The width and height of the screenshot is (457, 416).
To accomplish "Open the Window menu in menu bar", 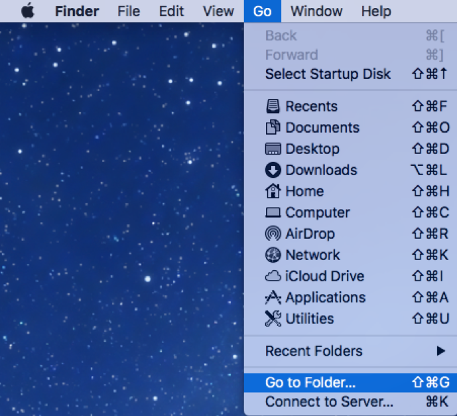I will (x=316, y=11).
